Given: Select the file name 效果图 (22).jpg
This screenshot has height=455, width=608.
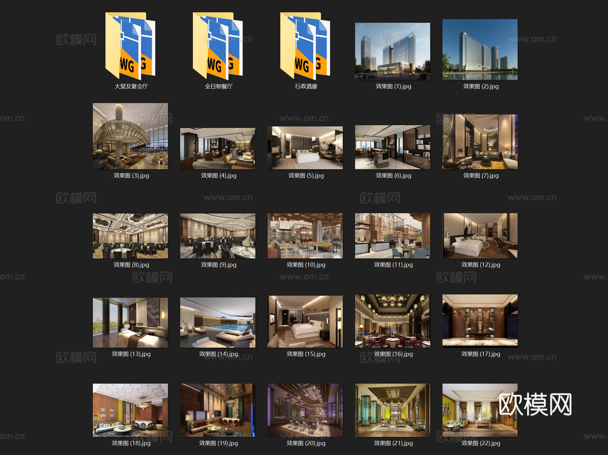Looking at the screenshot, I should pyautogui.click(x=481, y=443).
